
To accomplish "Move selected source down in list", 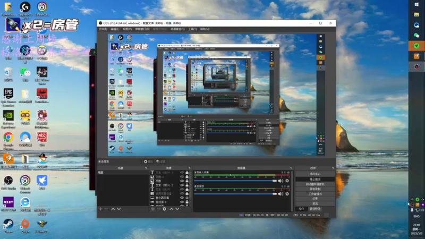I will coord(177,209).
